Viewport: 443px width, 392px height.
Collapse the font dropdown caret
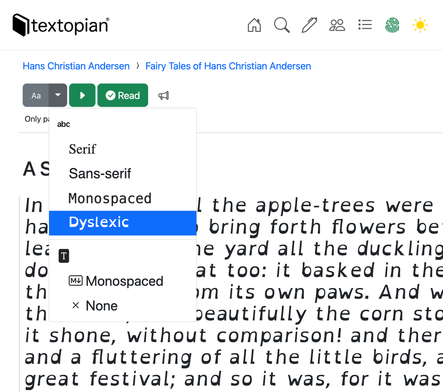pyautogui.click(x=58, y=96)
